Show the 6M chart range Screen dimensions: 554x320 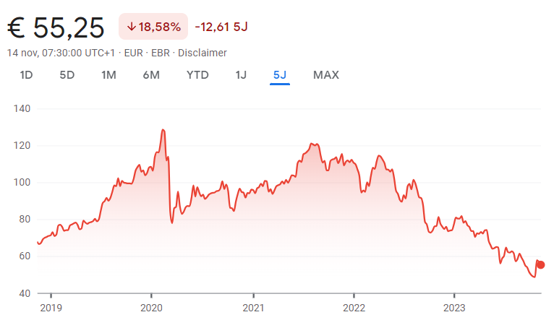point(151,75)
